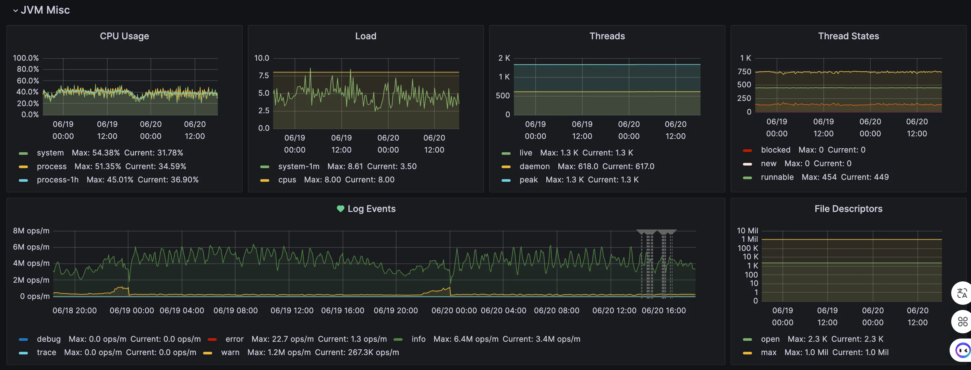Viewport: 971px width, 370px height.
Task: Open the File Descriptors panel title menu
Action: tap(848, 209)
